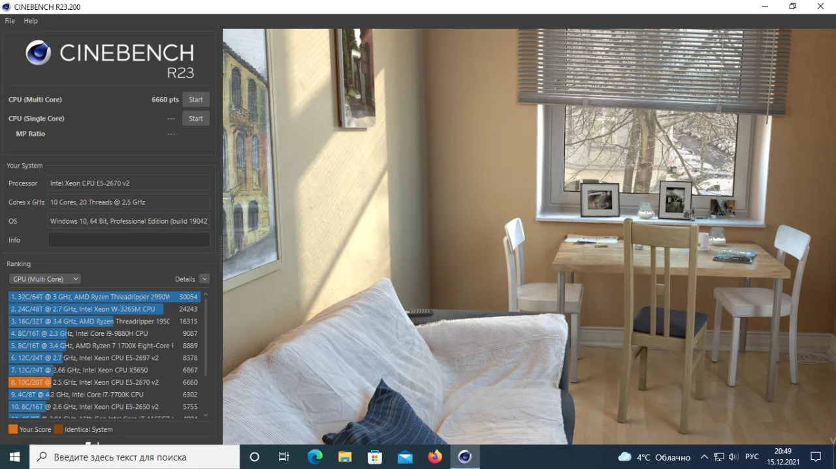Image resolution: width=836 pixels, height=469 pixels.
Task: Open Microsoft Store from taskbar
Action: 375,457
